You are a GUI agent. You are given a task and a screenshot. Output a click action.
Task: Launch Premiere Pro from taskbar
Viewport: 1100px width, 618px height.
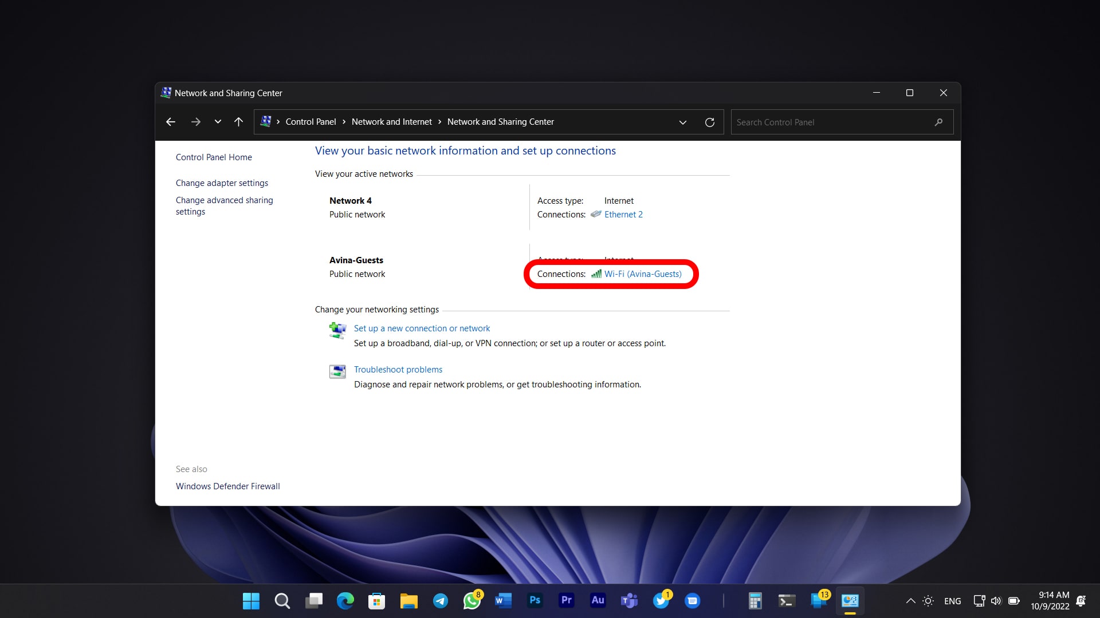coord(567,600)
